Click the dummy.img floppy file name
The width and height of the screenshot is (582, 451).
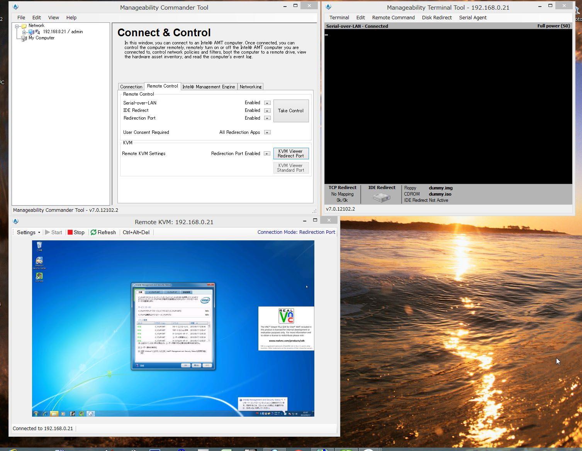tap(441, 188)
